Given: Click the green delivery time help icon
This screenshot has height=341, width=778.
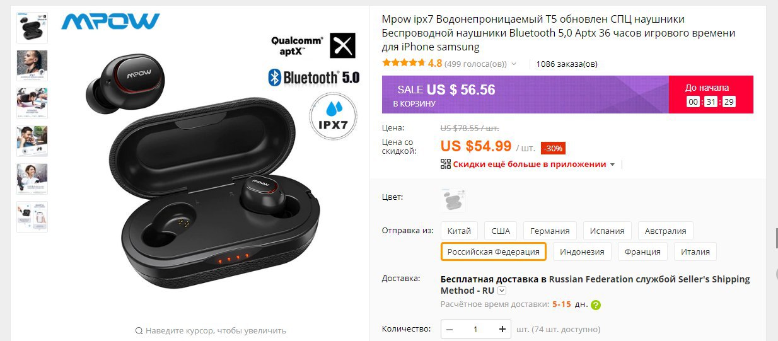Looking at the screenshot, I should point(596,305).
